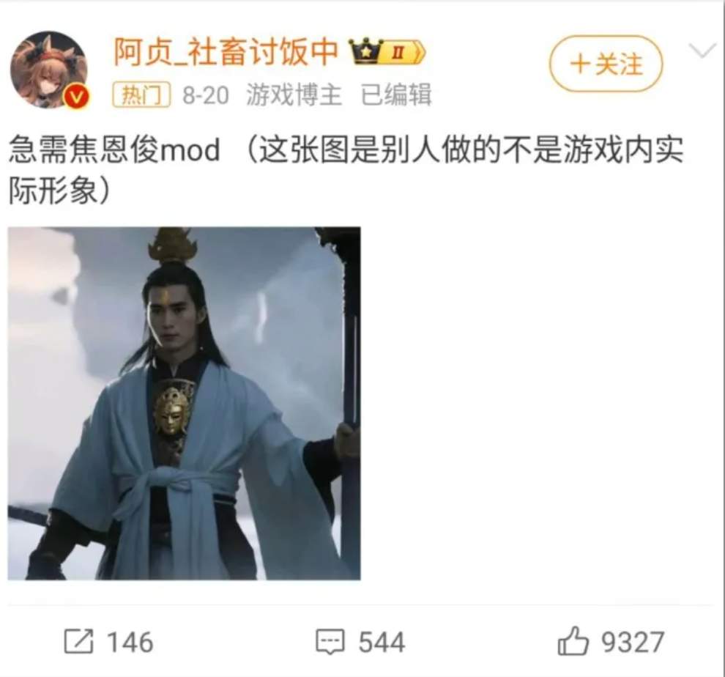Click the orange verified V badge
725x677 pixels.
pos(77,97)
